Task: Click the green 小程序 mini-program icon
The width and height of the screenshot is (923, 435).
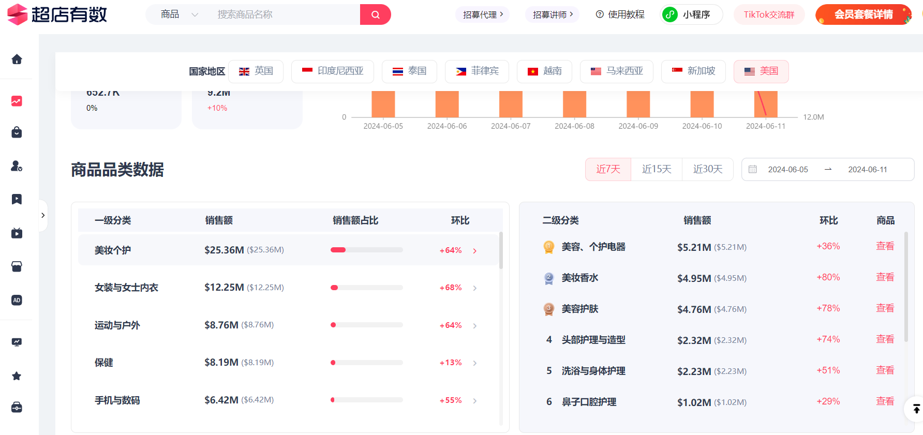Action: tap(670, 14)
